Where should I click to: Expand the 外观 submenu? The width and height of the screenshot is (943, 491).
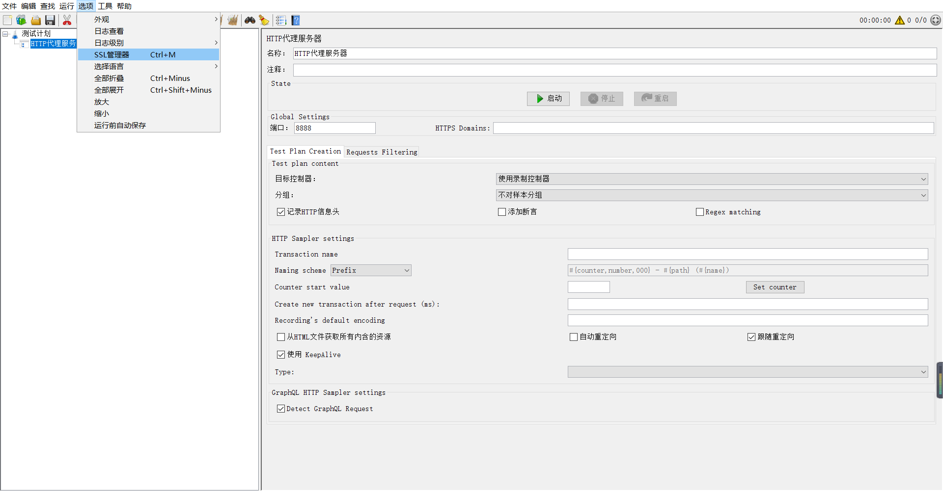coord(148,19)
